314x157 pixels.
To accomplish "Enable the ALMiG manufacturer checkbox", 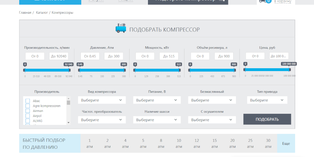I will coord(28,121).
